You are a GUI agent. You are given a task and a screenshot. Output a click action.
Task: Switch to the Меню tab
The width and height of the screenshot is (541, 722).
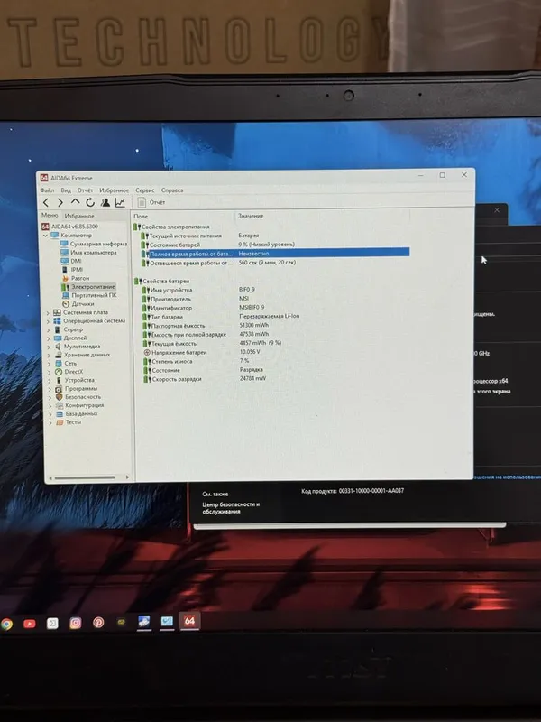point(50,215)
